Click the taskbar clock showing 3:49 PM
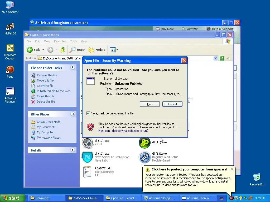The height and width of the screenshot is (202, 270). (260, 198)
